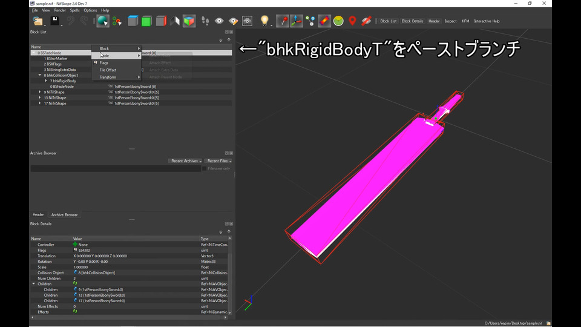Collapse the Children row in Block Details
This screenshot has width=581, height=327.
click(34, 284)
